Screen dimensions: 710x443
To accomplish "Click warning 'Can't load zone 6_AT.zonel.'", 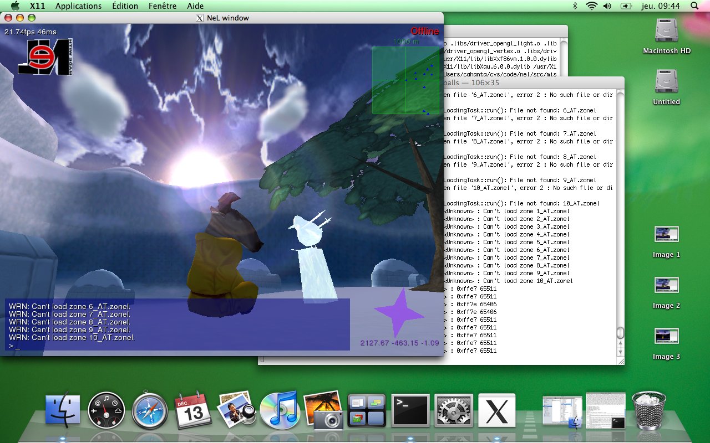I will click(70, 306).
